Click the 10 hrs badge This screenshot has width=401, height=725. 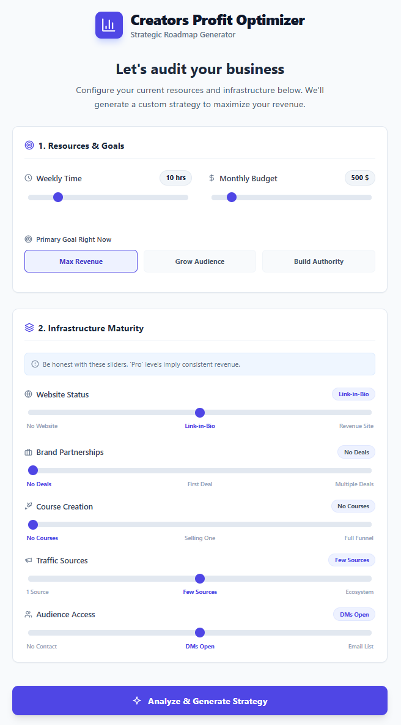[175, 178]
